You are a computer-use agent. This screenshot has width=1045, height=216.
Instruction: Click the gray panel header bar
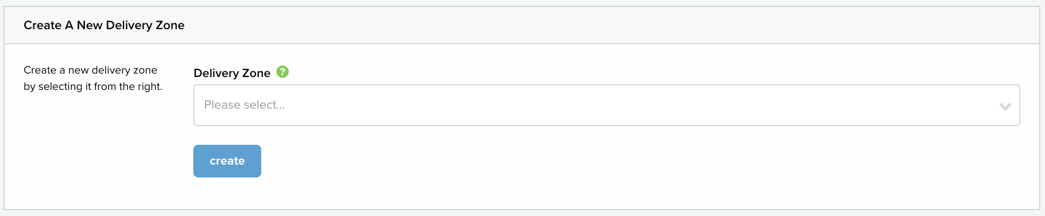[522, 25]
